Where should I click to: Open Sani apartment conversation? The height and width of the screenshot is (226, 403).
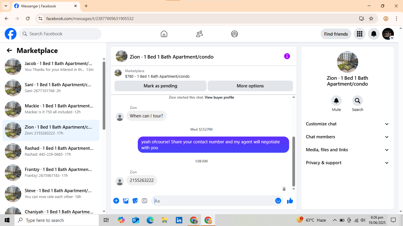pyautogui.click(x=51, y=88)
